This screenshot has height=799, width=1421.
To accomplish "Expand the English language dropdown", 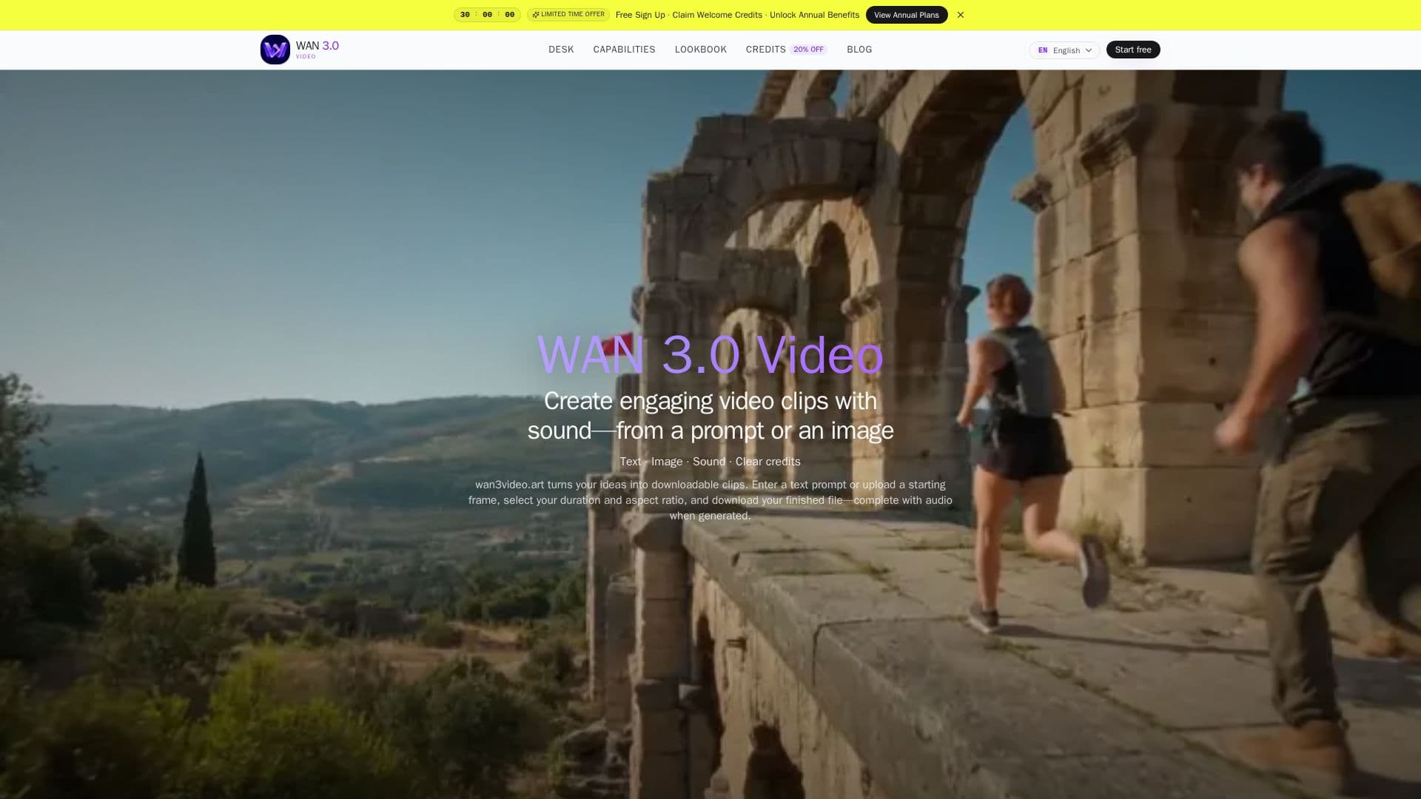I will [1064, 50].
